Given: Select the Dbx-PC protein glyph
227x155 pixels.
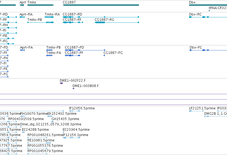Looking at the screenshot, I should tap(208, 50).
